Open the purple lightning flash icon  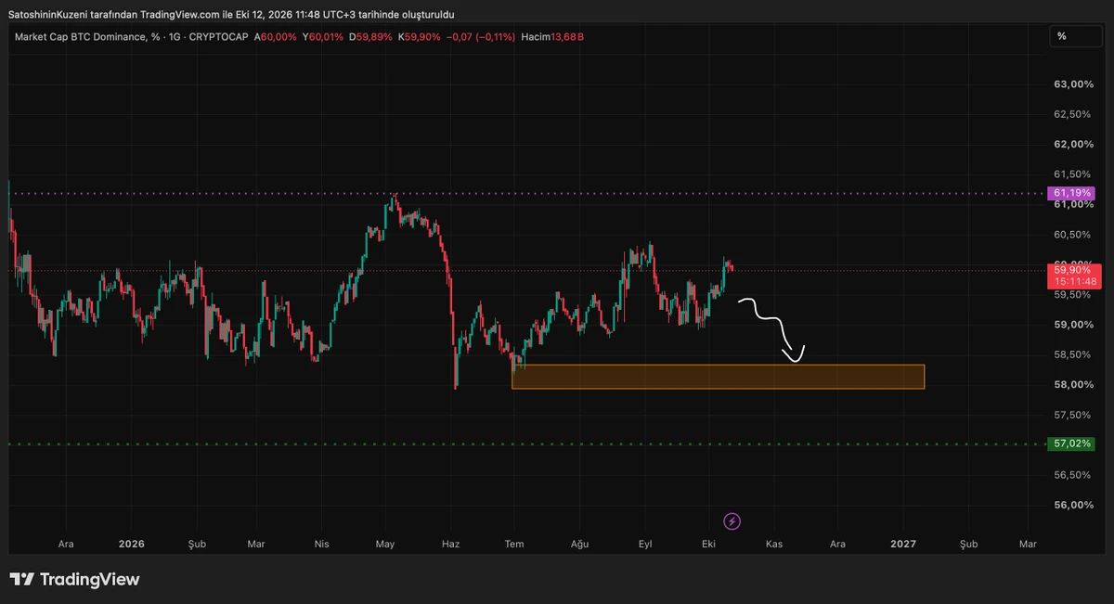[732, 521]
